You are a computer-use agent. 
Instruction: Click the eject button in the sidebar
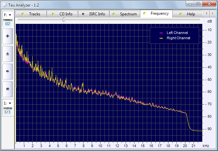[x=8, y=54]
